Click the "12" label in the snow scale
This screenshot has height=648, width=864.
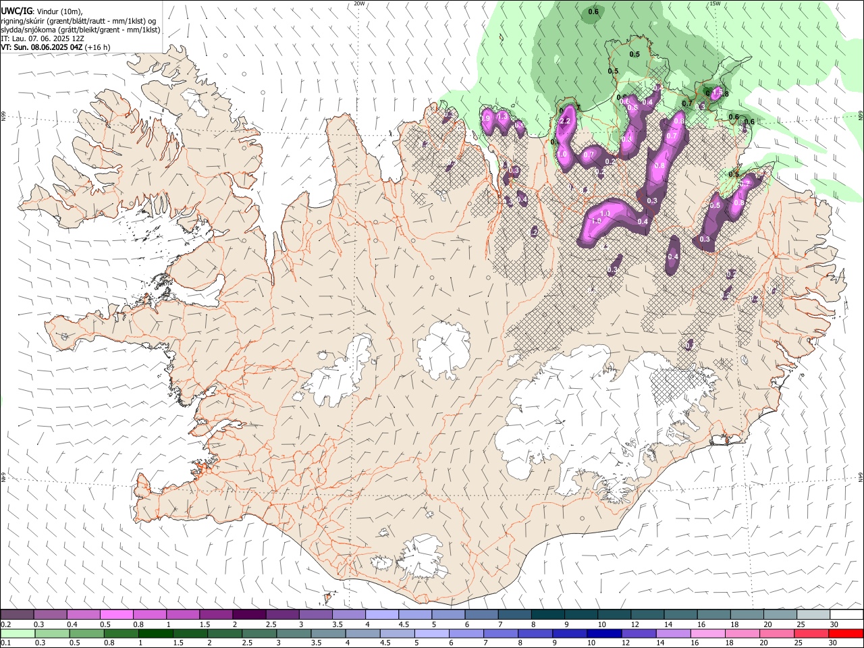635,624
